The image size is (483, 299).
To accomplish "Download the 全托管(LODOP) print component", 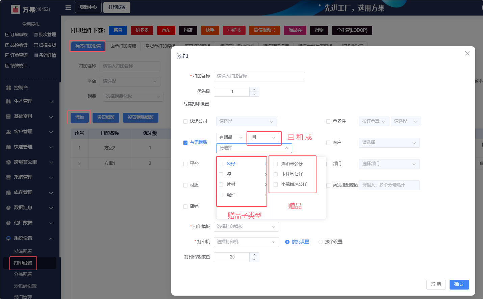I will coord(352,30).
